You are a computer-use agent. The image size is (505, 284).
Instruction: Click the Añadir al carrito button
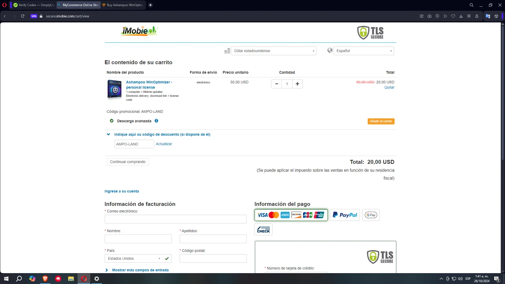(381, 121)
